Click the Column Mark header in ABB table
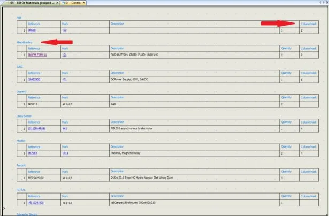329x216 pixels. click(308, 24)
